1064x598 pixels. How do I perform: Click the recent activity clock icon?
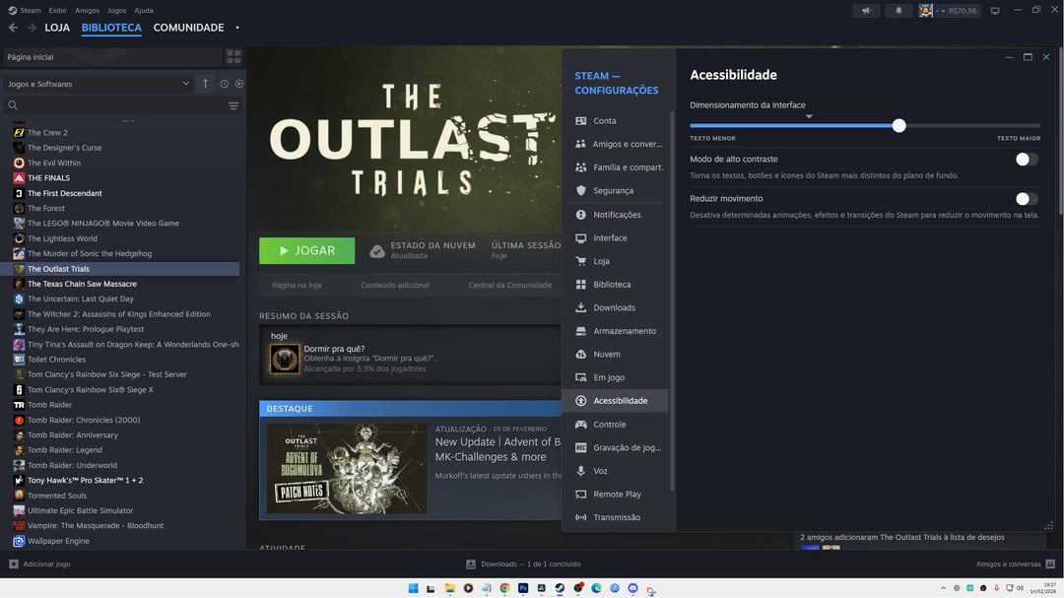(x=225, y=84)
